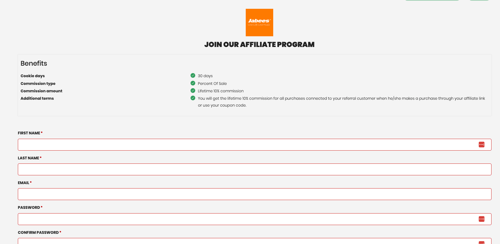Click the EMAIL field label
Viewport: 500px width, 244px height.
(x=24, y=183)
